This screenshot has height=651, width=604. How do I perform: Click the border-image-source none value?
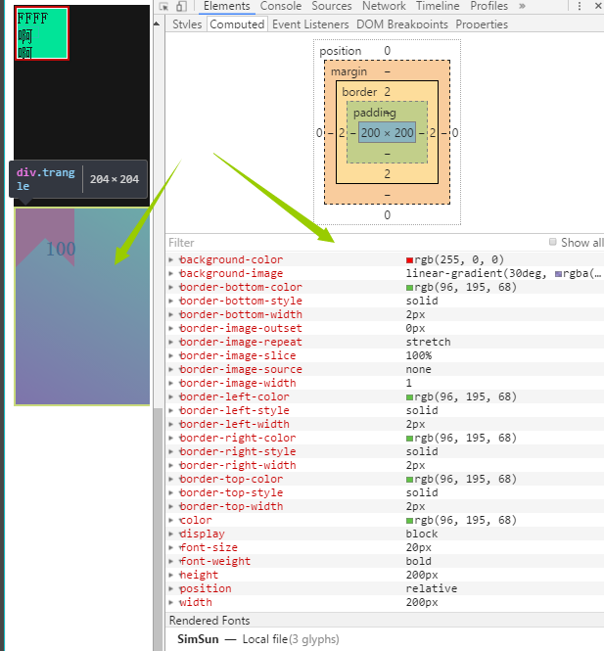pyautogui.click(x=418, y=369)
